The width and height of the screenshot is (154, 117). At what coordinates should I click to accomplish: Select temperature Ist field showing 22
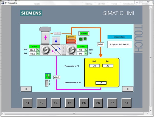[108, 66]
